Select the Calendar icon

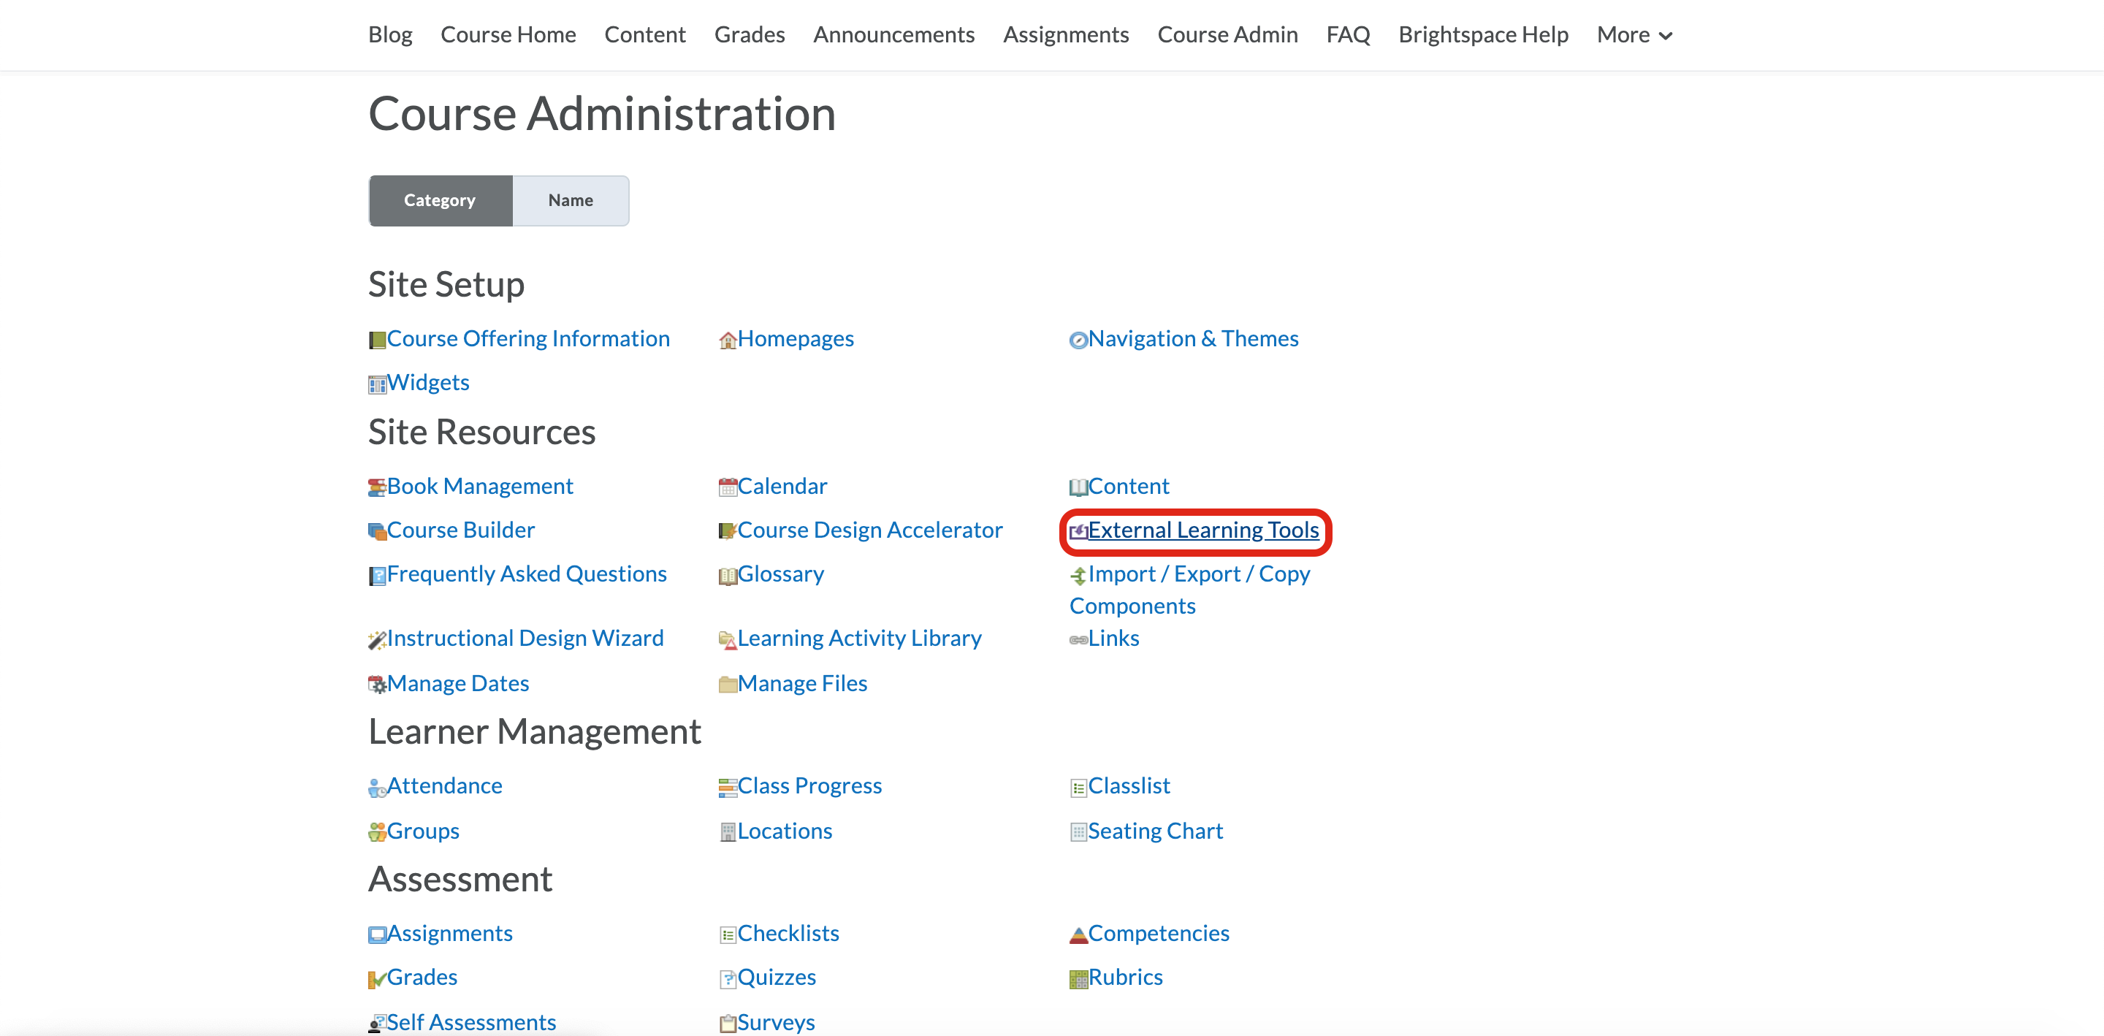click(x=727, y=485)
